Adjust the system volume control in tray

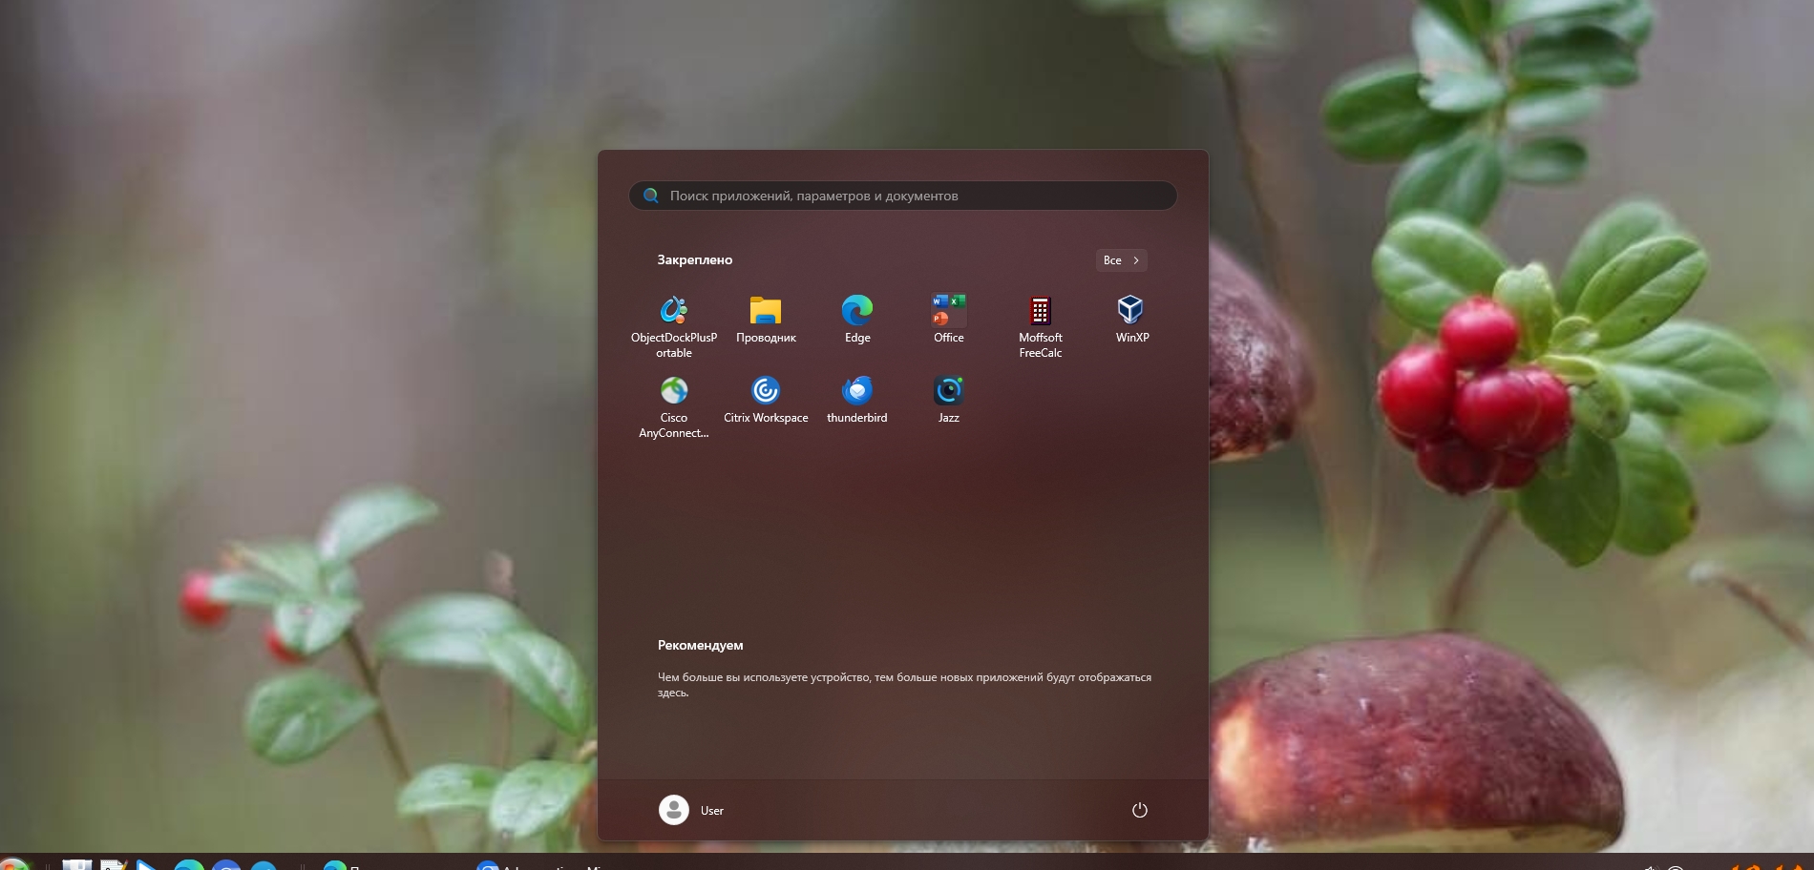pyautogui.click(x=1650, y=866)
